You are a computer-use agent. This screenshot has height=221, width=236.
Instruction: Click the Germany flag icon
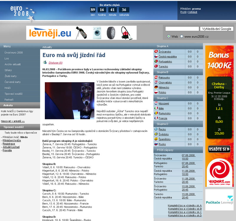[156, 87]
